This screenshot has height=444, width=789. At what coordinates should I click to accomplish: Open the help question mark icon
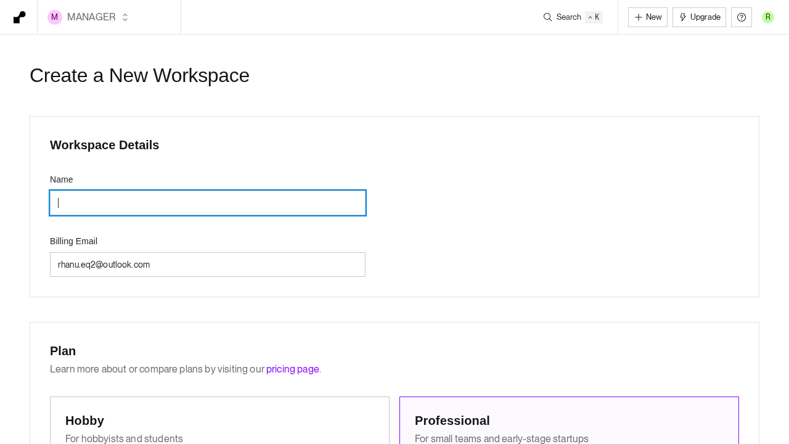tap(742, 17)
